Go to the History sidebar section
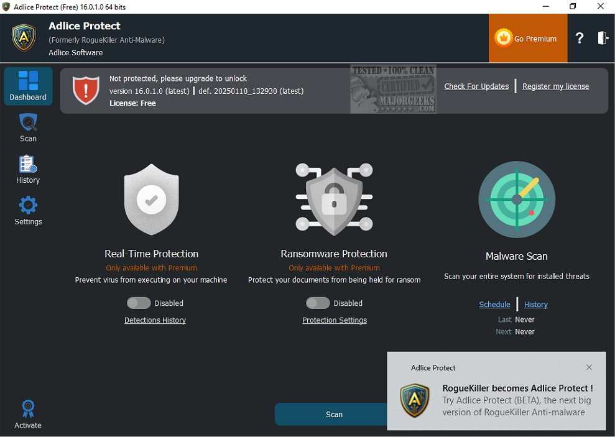 (x=28, y=169)
